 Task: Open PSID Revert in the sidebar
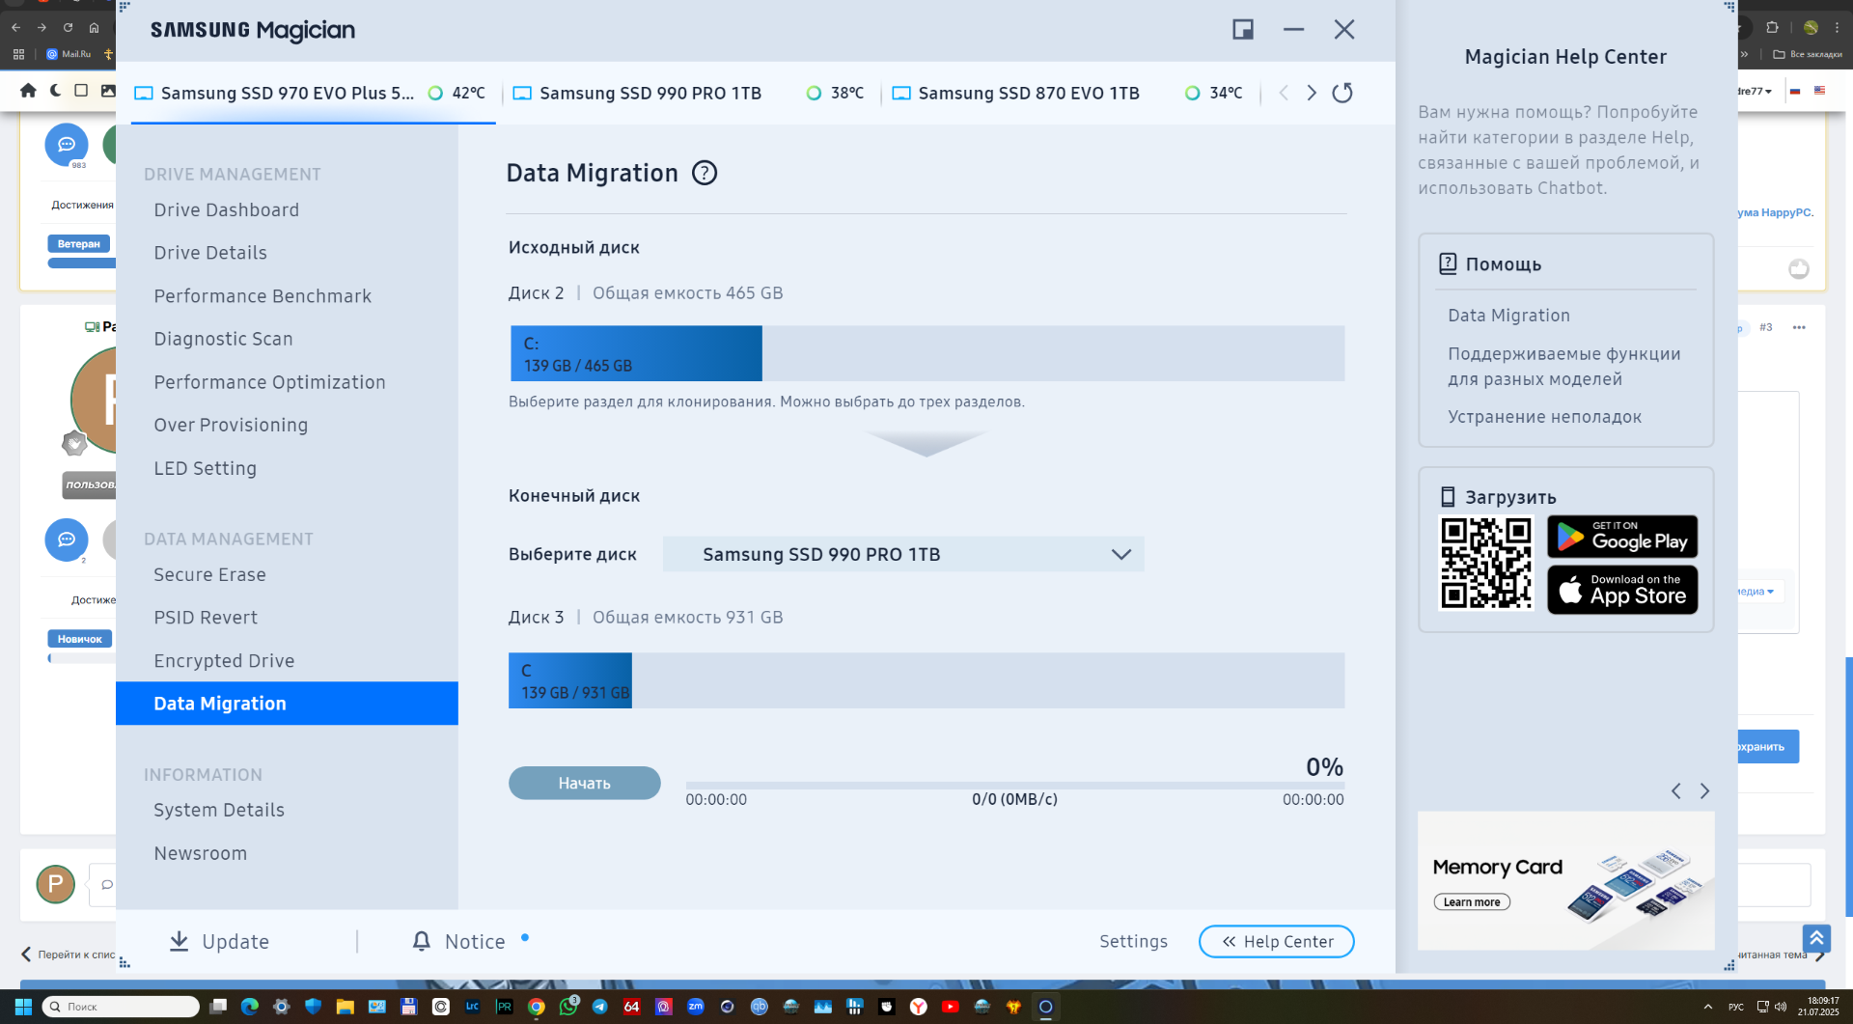coord(206,618)
